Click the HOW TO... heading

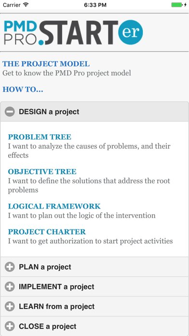coord(23,90)
